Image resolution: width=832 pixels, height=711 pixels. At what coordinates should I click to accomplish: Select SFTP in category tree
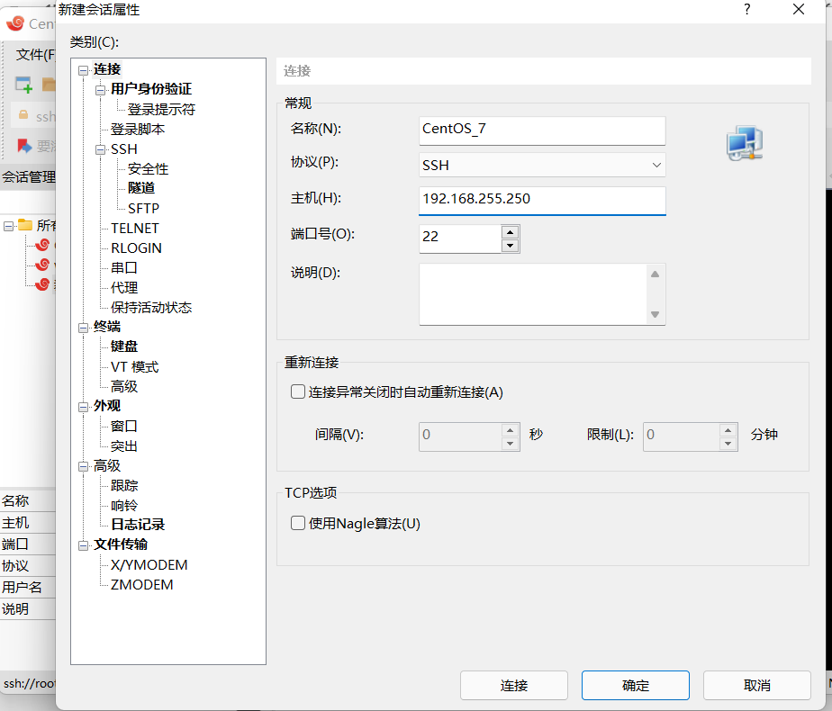(x=143, y=209)
